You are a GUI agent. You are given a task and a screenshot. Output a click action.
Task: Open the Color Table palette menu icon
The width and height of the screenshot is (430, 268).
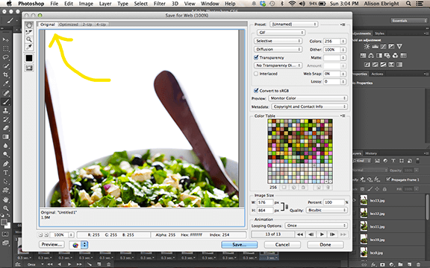[x=343, y=115]
